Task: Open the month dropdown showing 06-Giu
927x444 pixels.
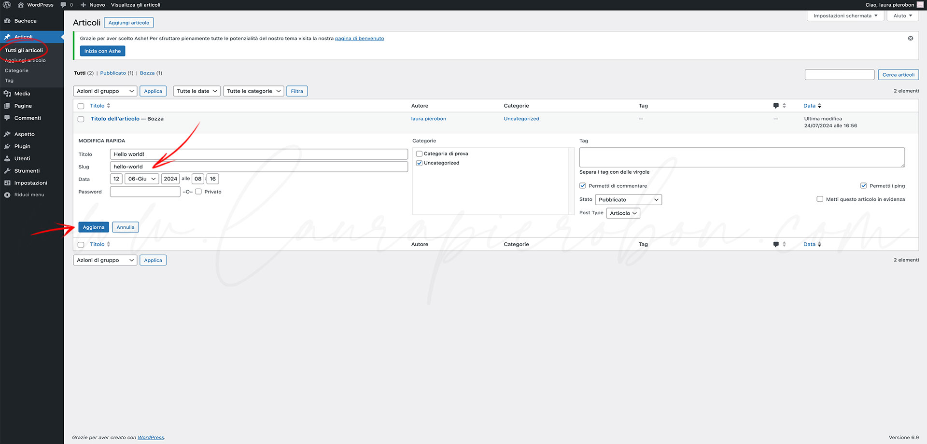Action: pyautogui.click(x=142, y=179)
